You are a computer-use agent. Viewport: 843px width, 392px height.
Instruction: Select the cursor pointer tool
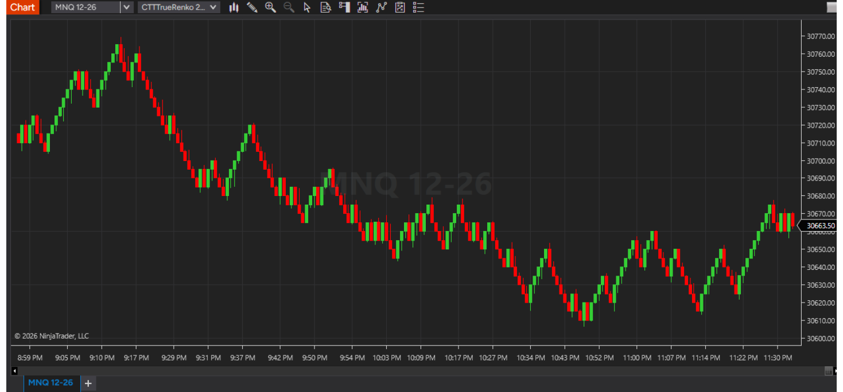click(x=307, y=7)
